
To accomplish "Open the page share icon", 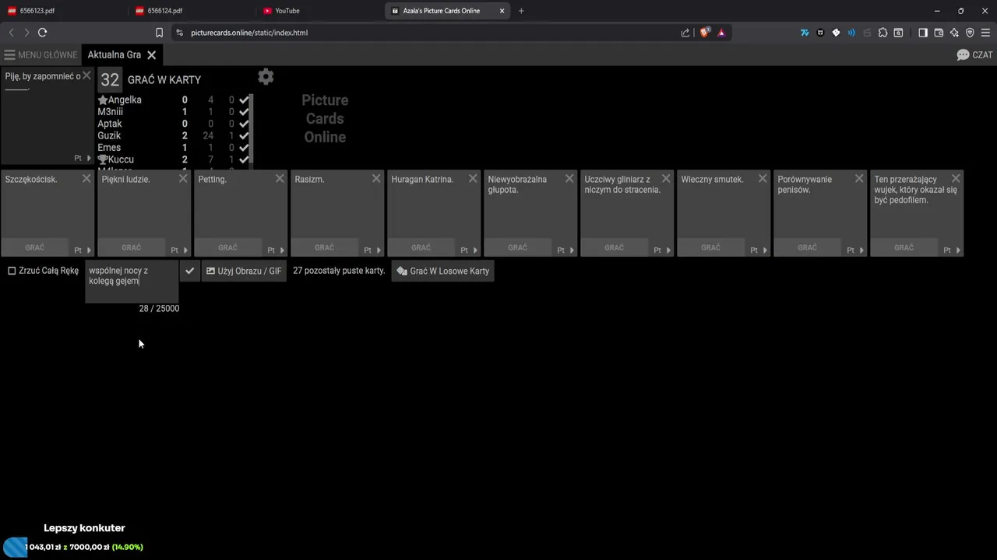I will (x=685, y=33).
